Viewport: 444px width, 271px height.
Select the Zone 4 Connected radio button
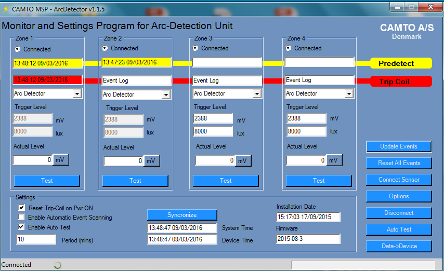point(289,48)
